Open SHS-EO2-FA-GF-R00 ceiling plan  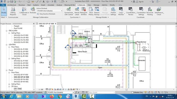21,38
